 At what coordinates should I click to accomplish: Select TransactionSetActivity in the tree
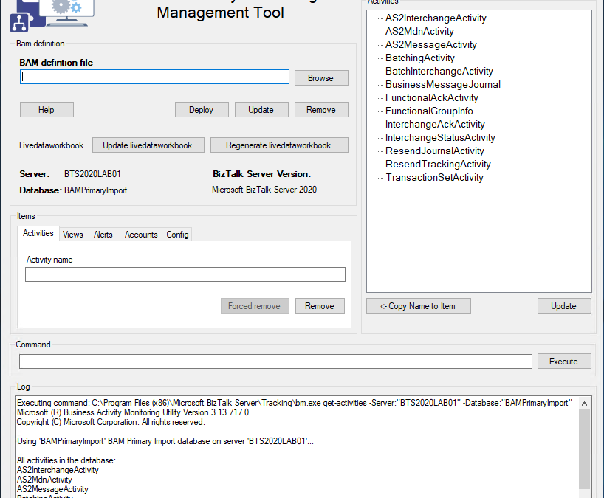click(434, 177)
